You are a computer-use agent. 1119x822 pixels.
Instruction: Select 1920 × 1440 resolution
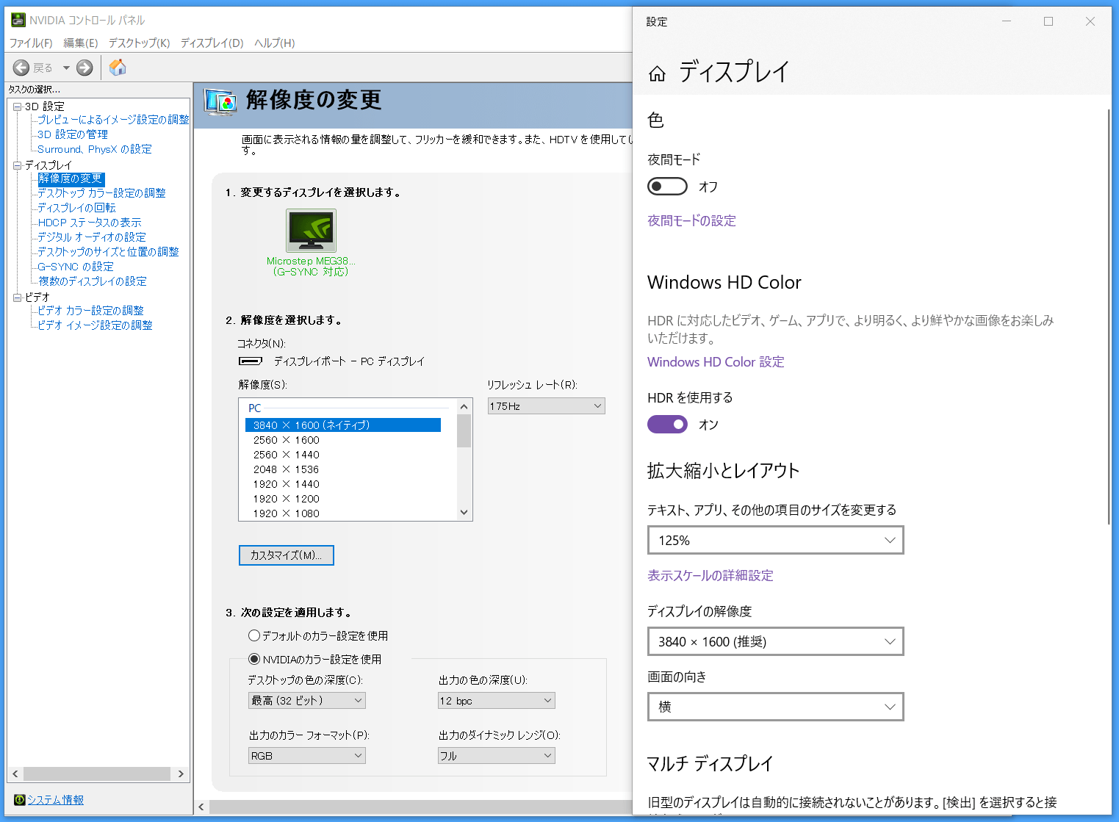[287, 484]
